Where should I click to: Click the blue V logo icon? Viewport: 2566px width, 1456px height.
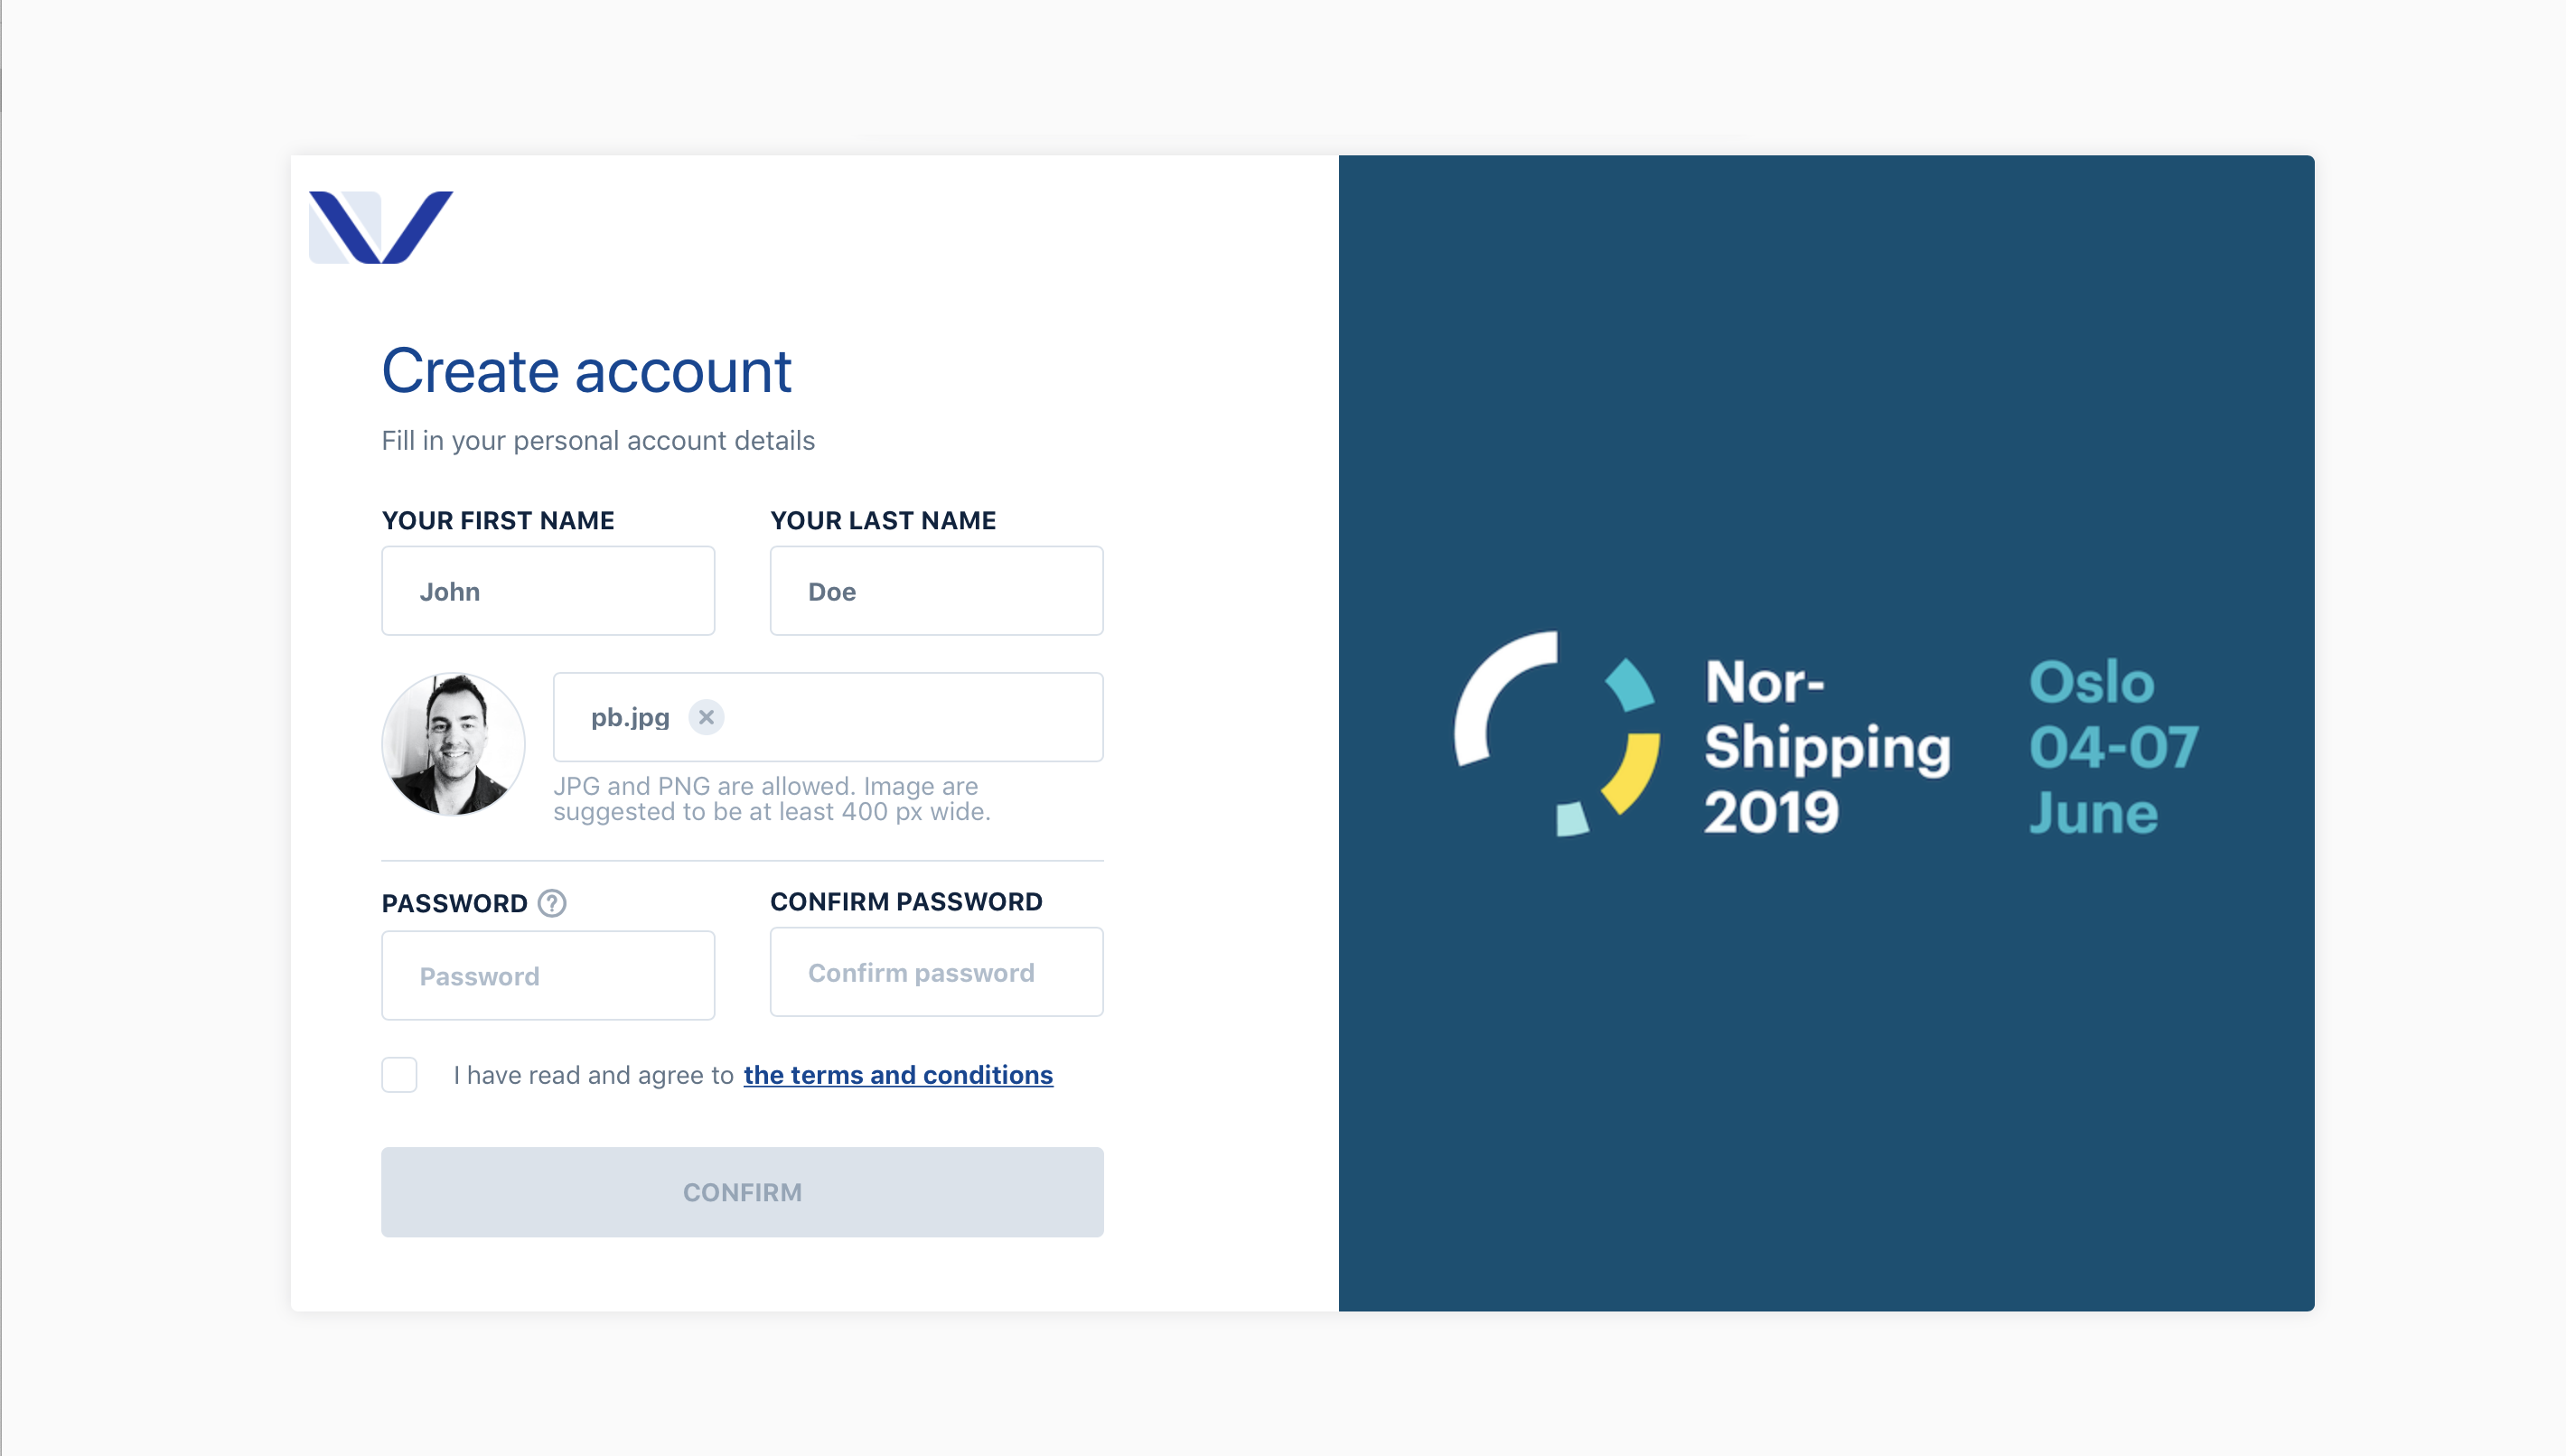[x=381, y=227]
